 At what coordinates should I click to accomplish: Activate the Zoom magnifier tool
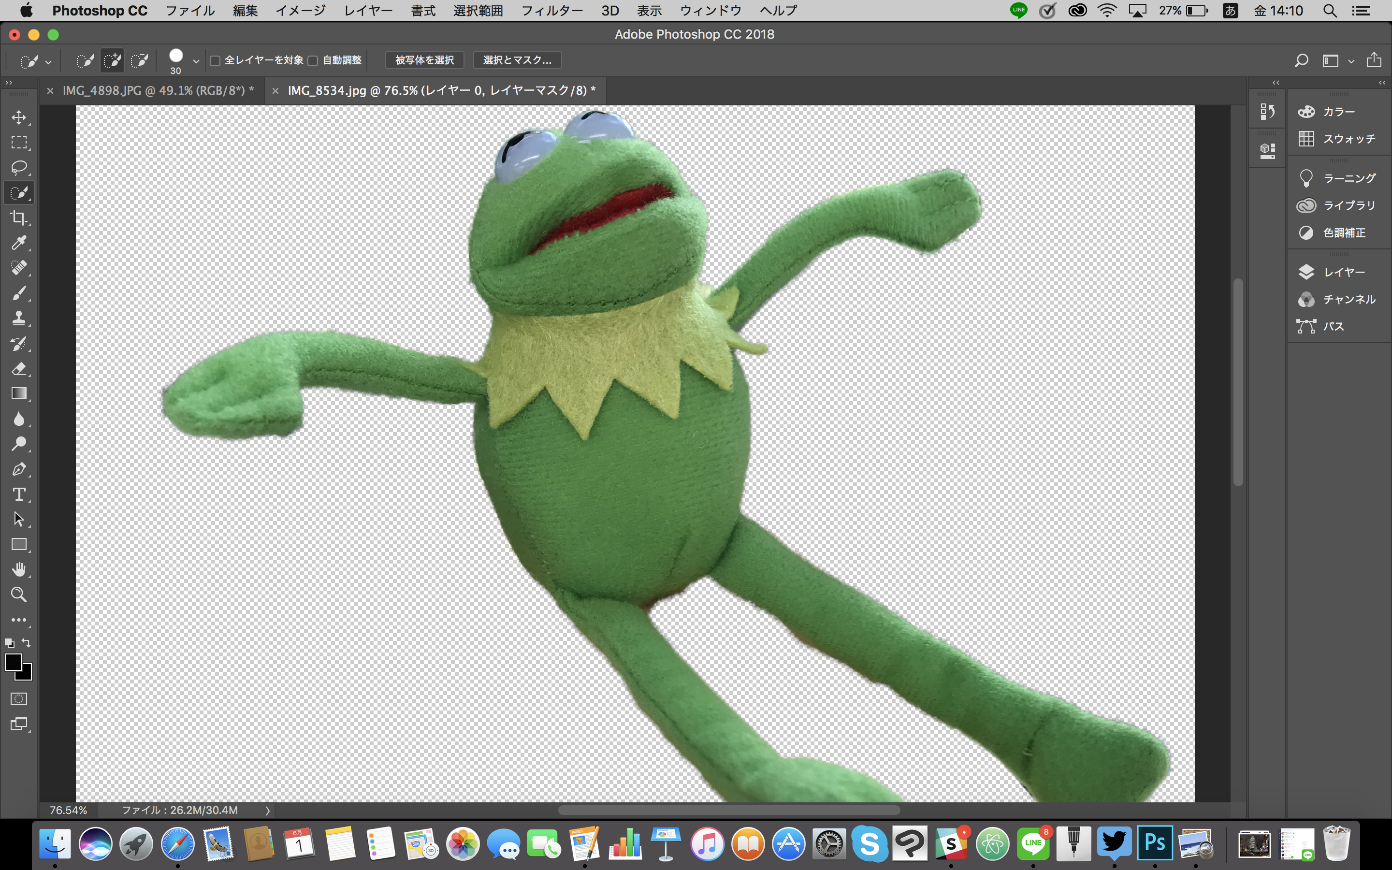19,594
